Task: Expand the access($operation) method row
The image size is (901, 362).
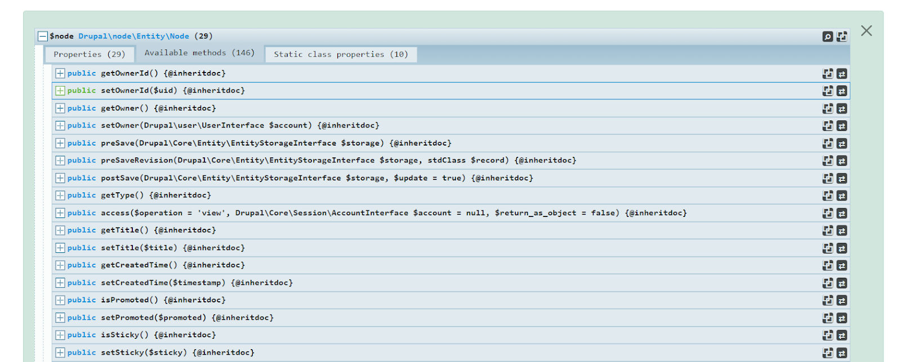Action: point(60,212)
